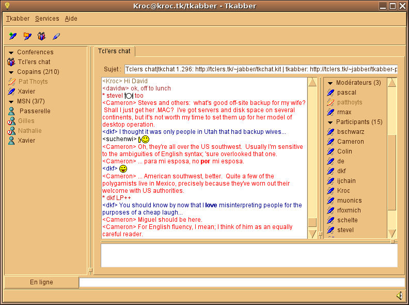The width and height of the screenshot is (409, 305).
Task: Click the MSN Passerelle contact icon
Action: point(11,111)
